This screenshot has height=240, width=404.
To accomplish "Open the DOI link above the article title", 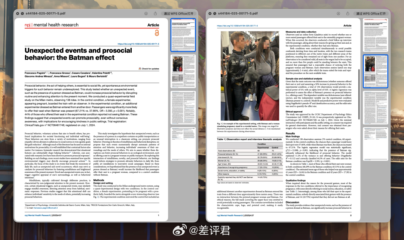I will coord(138,44).
